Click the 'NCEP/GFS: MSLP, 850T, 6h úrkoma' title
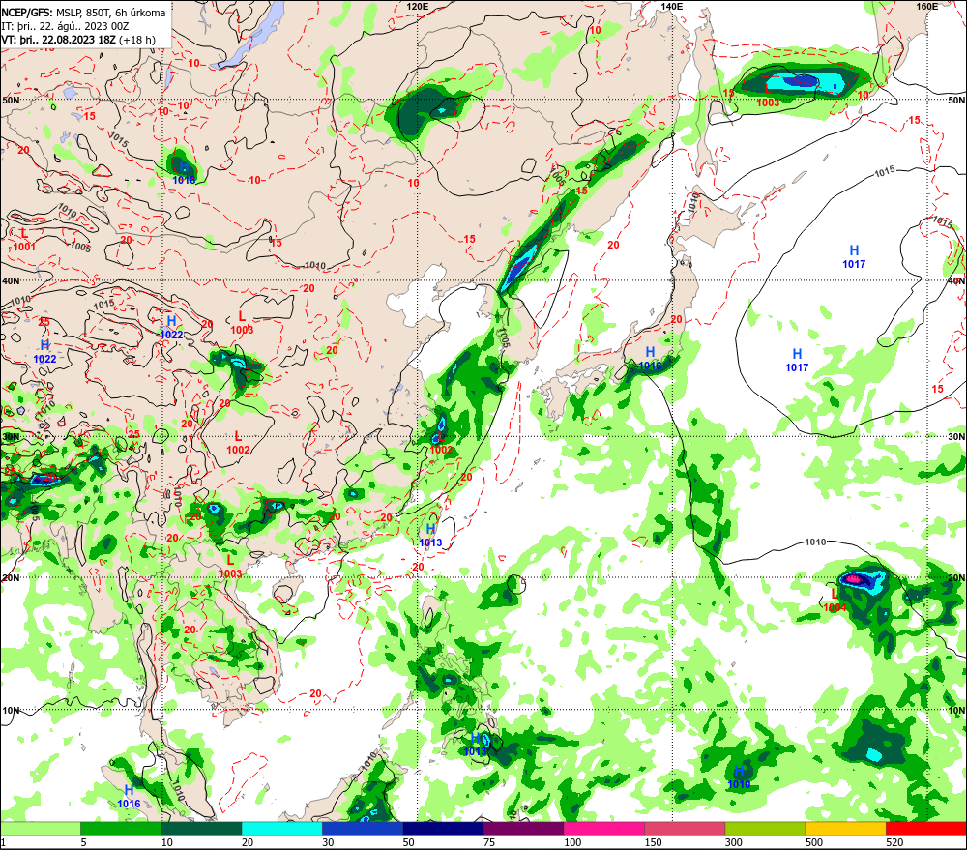967x850 pixels. tap(83, 13)
